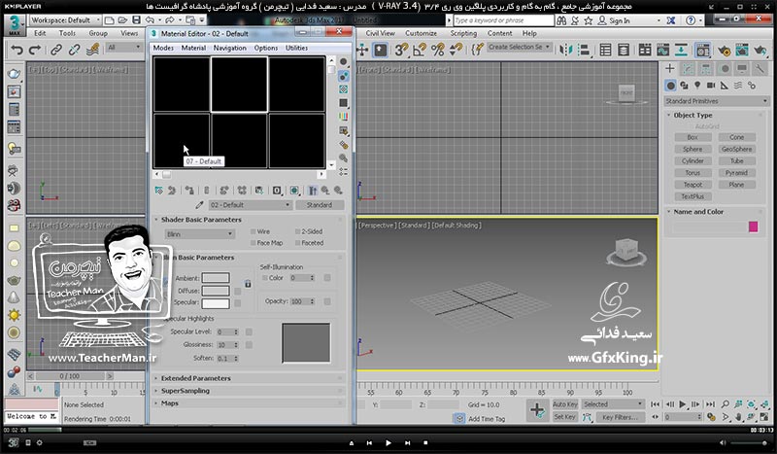Create a Teapot primitive

tap(693, 185)
